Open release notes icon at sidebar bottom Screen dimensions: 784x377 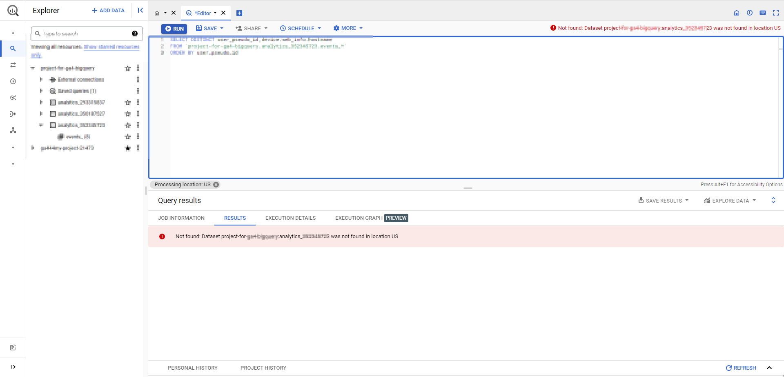pyautogui.click(x=13, y=348)
